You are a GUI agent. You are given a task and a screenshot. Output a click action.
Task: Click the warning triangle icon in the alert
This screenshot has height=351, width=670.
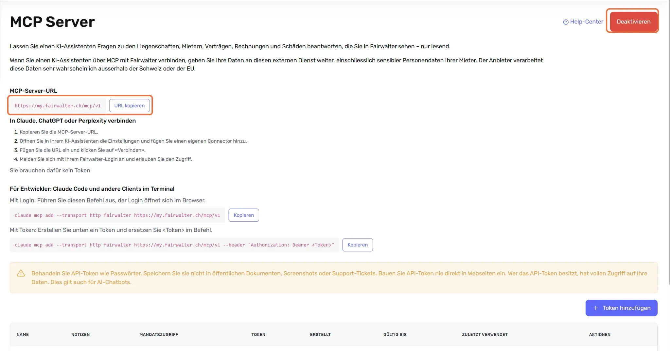click(x=21, y=273)
